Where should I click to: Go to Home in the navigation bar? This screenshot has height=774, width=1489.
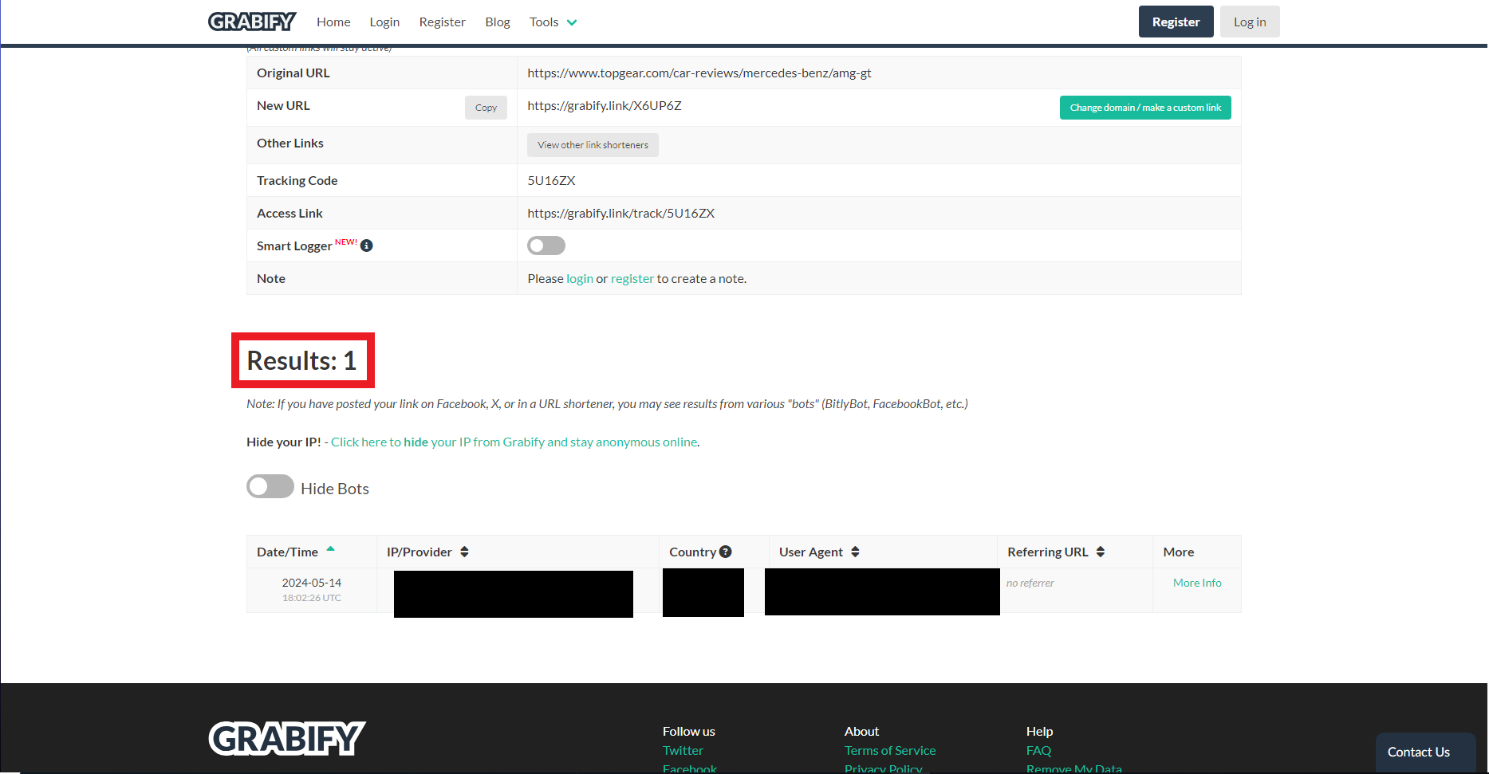pyautogui.click(x=333, y=22)
